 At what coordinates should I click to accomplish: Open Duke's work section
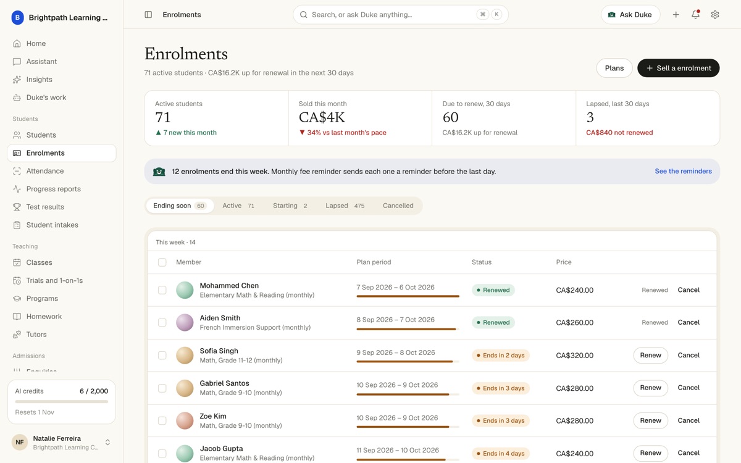click(61, 98)
